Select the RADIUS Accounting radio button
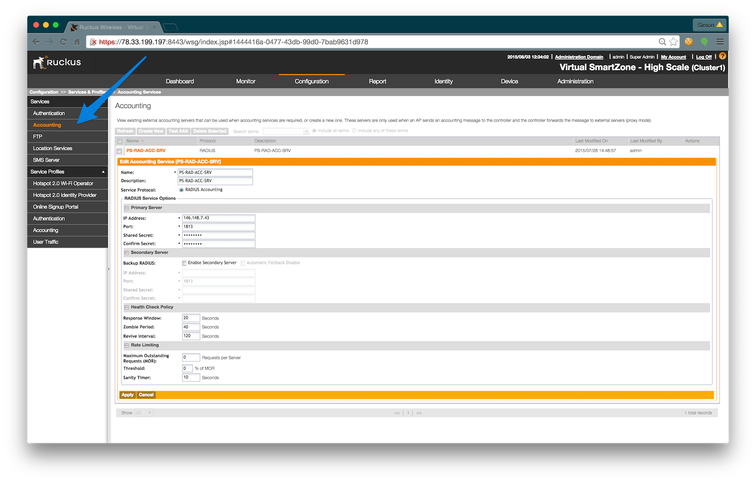756x482 pixels. (181, 190)
